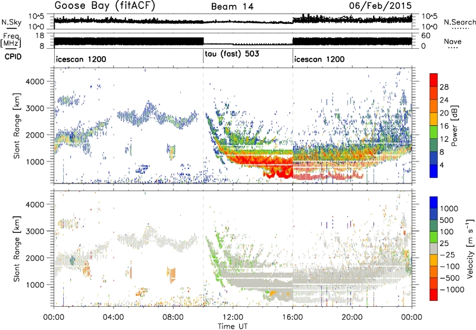Click the 'N.Search' legend label
Image resolution: width=476 pixels, height=330 pixels.
tap(460, 22)
